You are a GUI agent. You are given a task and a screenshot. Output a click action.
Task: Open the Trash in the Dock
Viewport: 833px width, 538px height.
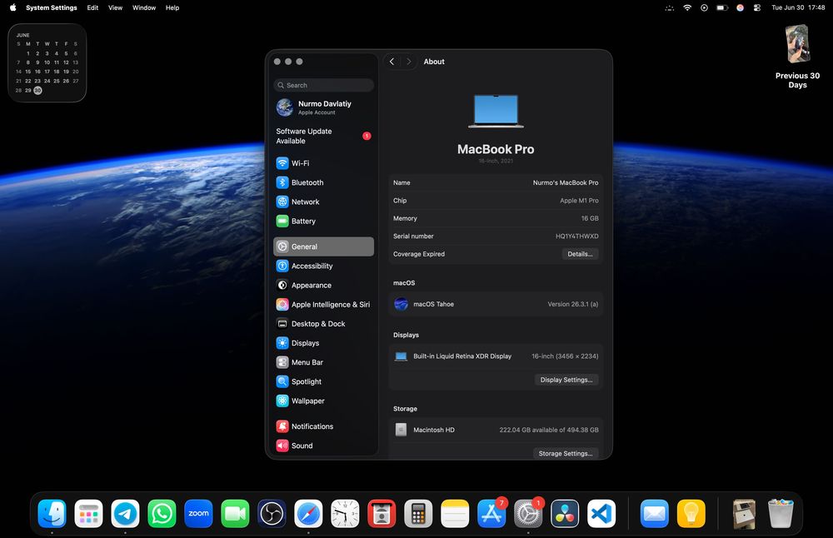pos(781,514)
